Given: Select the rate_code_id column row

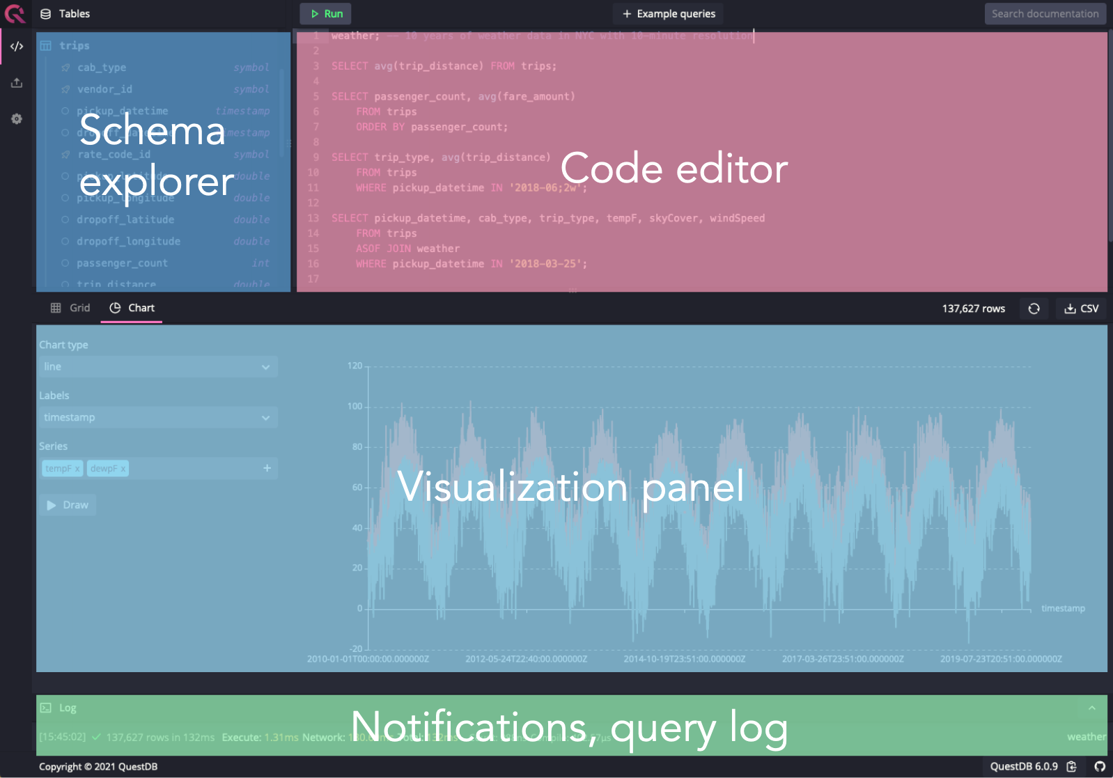Looking at the screenshot, I should pyautogui.click(x=164, y=155).
